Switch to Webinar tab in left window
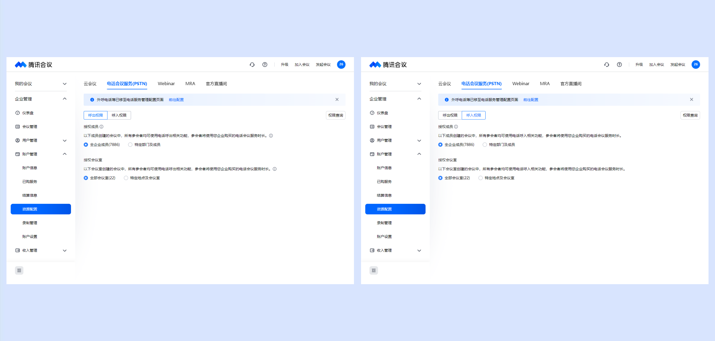This screenshot has height=341, width=715. click(x=166, y=84)
